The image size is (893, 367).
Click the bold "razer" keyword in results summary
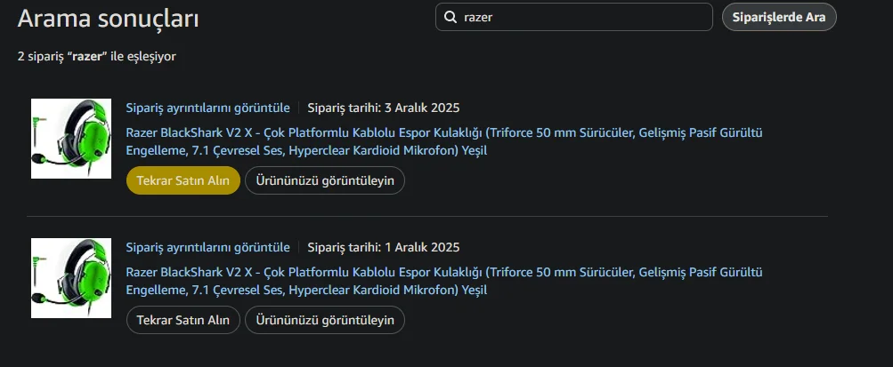[x=88, y=57]
